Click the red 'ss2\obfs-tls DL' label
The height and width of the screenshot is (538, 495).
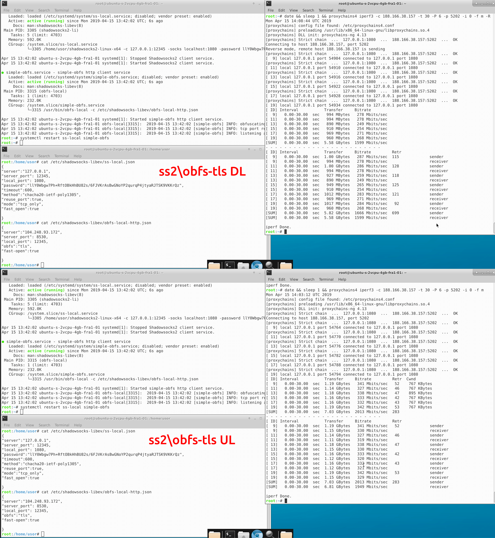pos(202,171)
